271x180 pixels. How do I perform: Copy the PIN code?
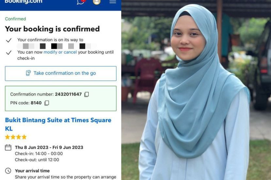click(x=47, y=103)
